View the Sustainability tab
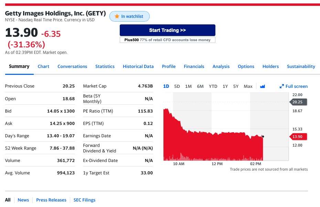 click(301, 67)
